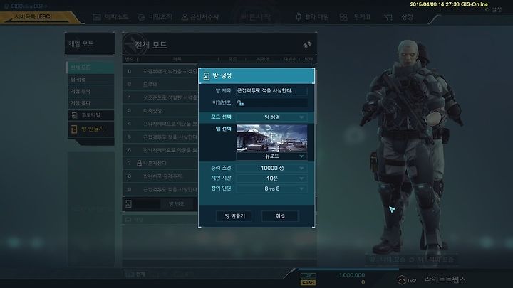Click the 방 제목 room title input field

coord(271,91)
